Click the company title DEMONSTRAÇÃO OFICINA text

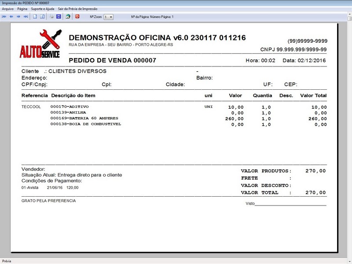pos(157,38)
